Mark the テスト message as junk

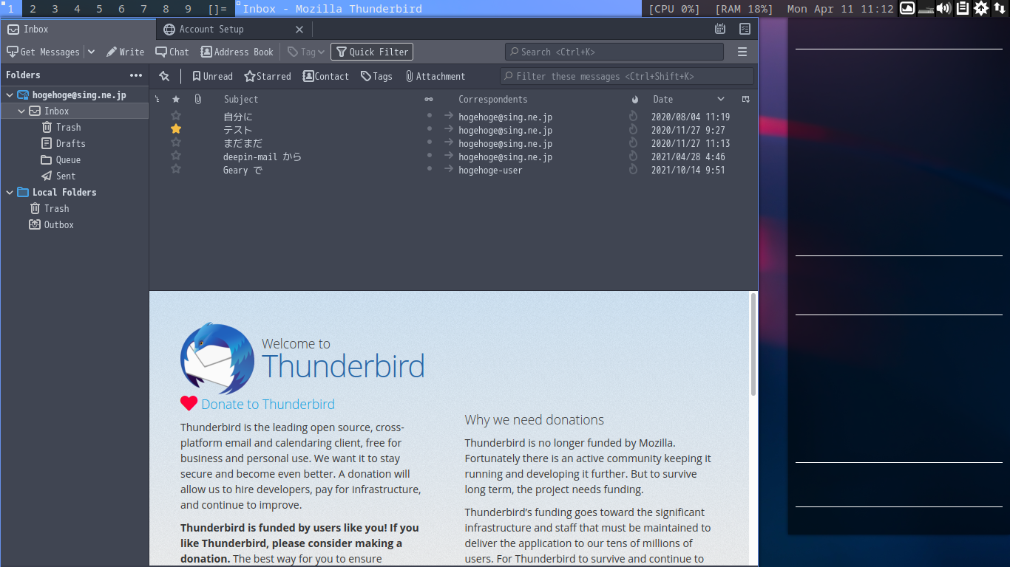(x=633, y=130)
